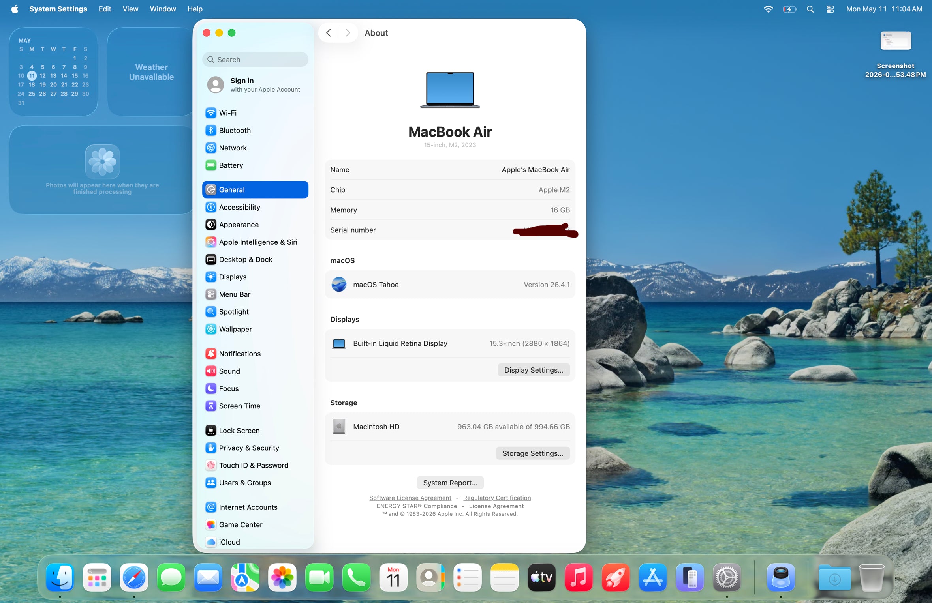
Task: Launch Safari from the Dock
Action: point(134,577)
